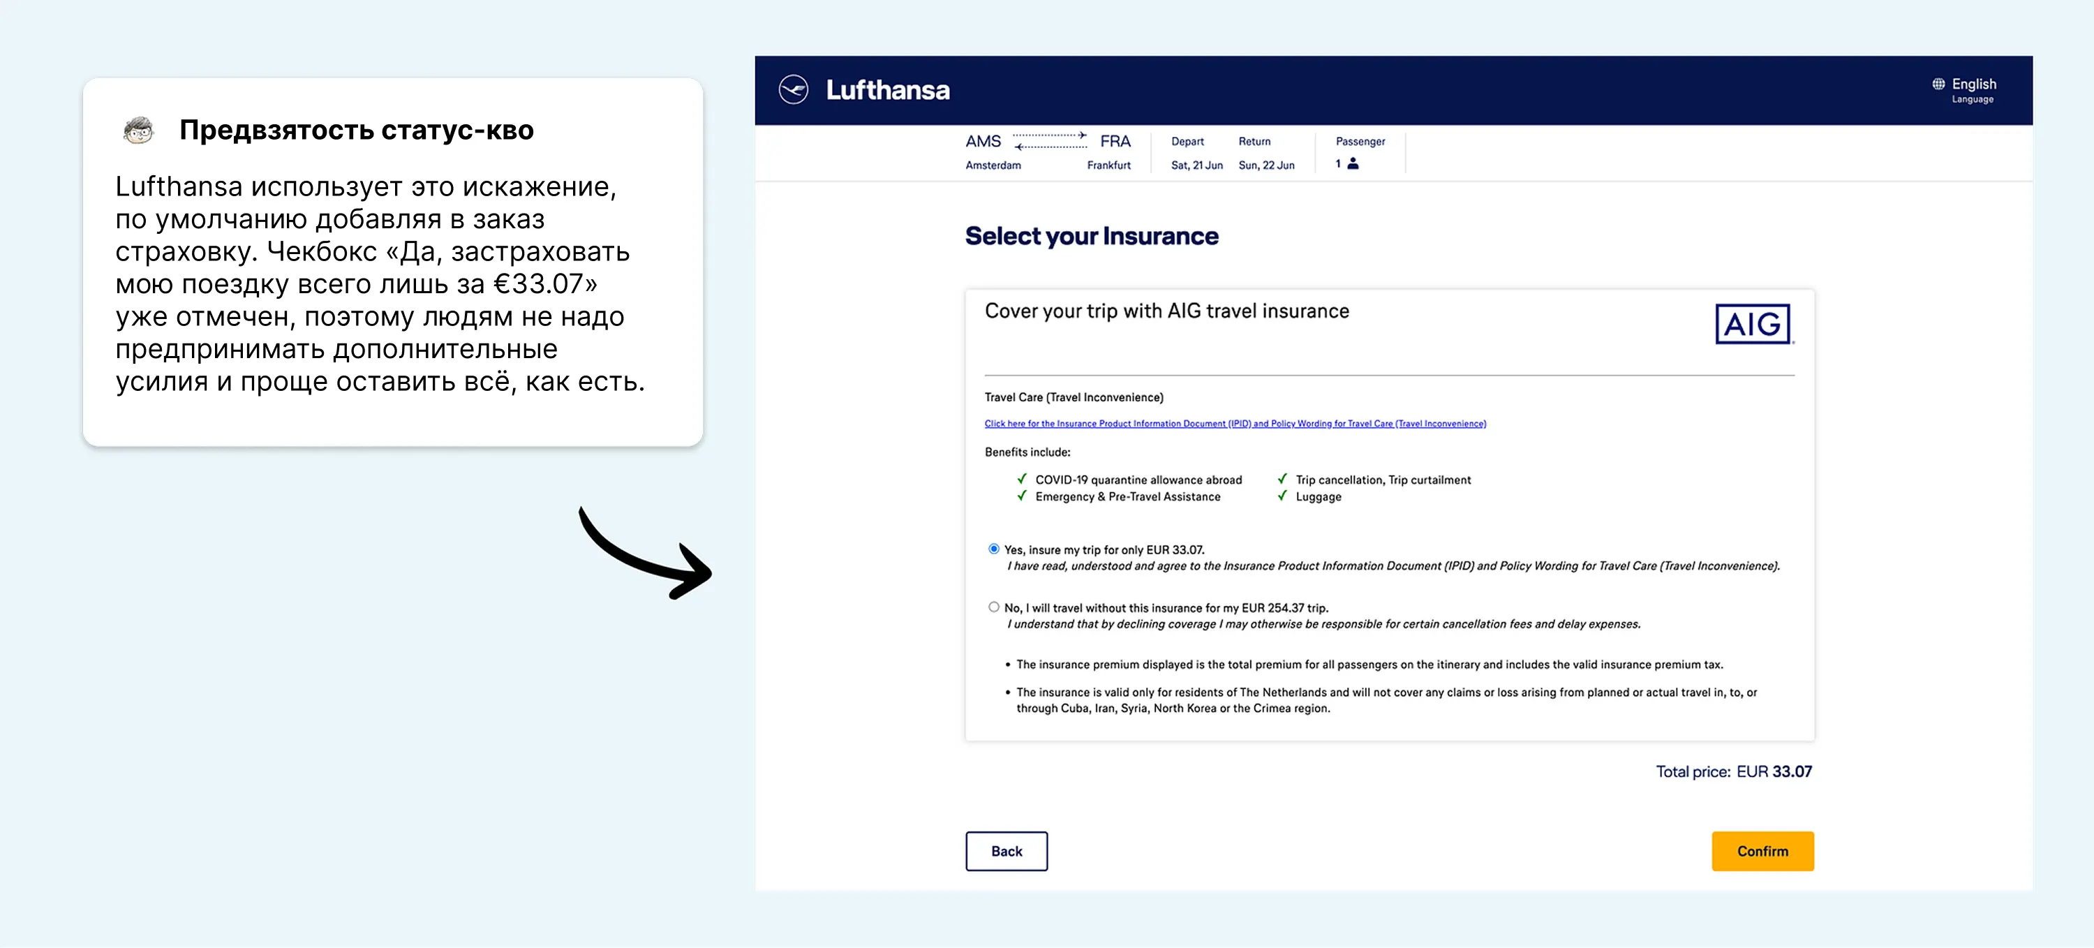Click the cartoon face avatar icon
The width and height of the screenshot is (2094, 948).
click(x=139, y=130)
